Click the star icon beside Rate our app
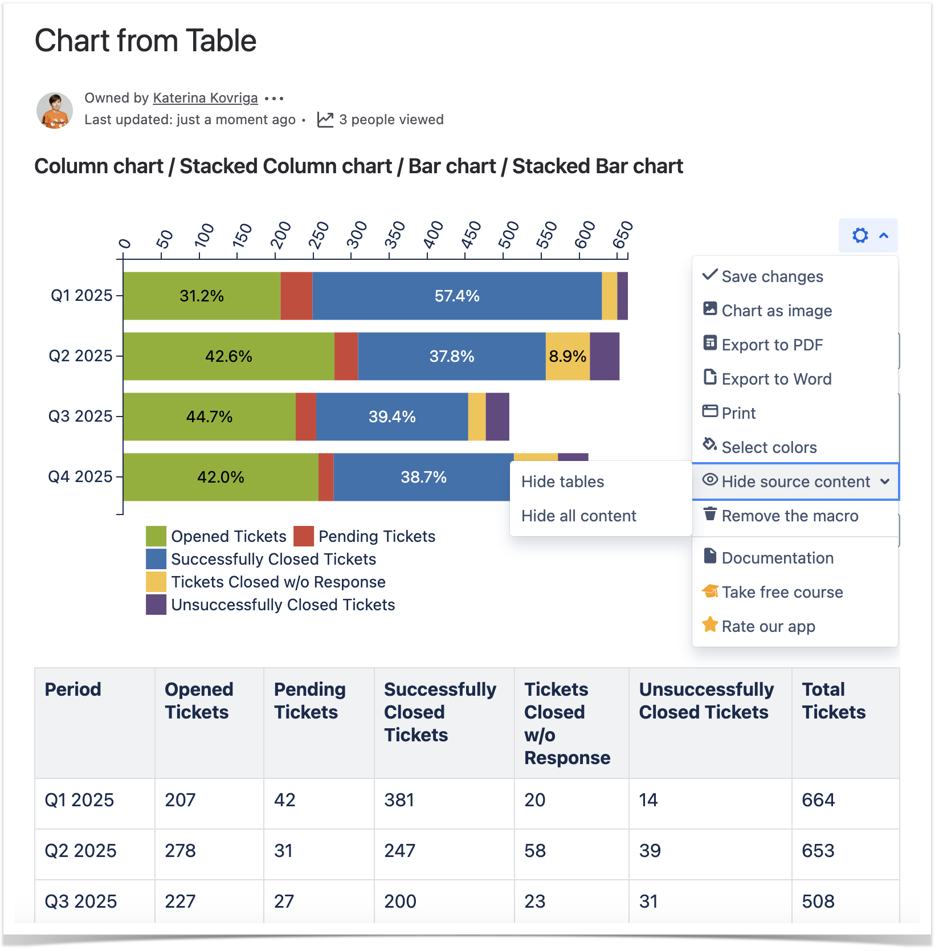The image size is (939, 951). [x=710, y=625]
